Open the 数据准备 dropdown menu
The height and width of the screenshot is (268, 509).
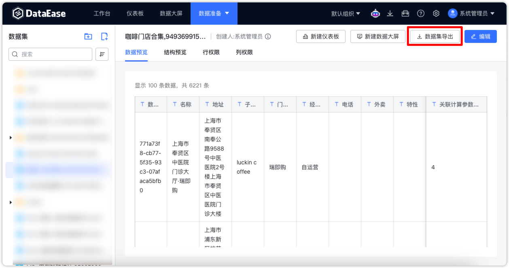tap(214, 13)
